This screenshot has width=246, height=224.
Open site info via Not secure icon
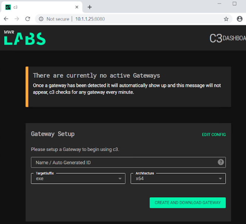[x=41, y=19]
